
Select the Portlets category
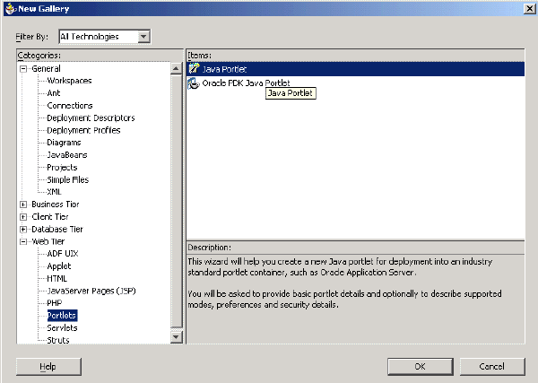tap(62, 316)
